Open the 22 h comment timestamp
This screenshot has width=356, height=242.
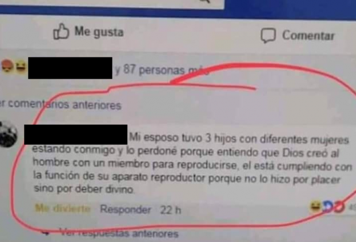[x=171, y=210]
